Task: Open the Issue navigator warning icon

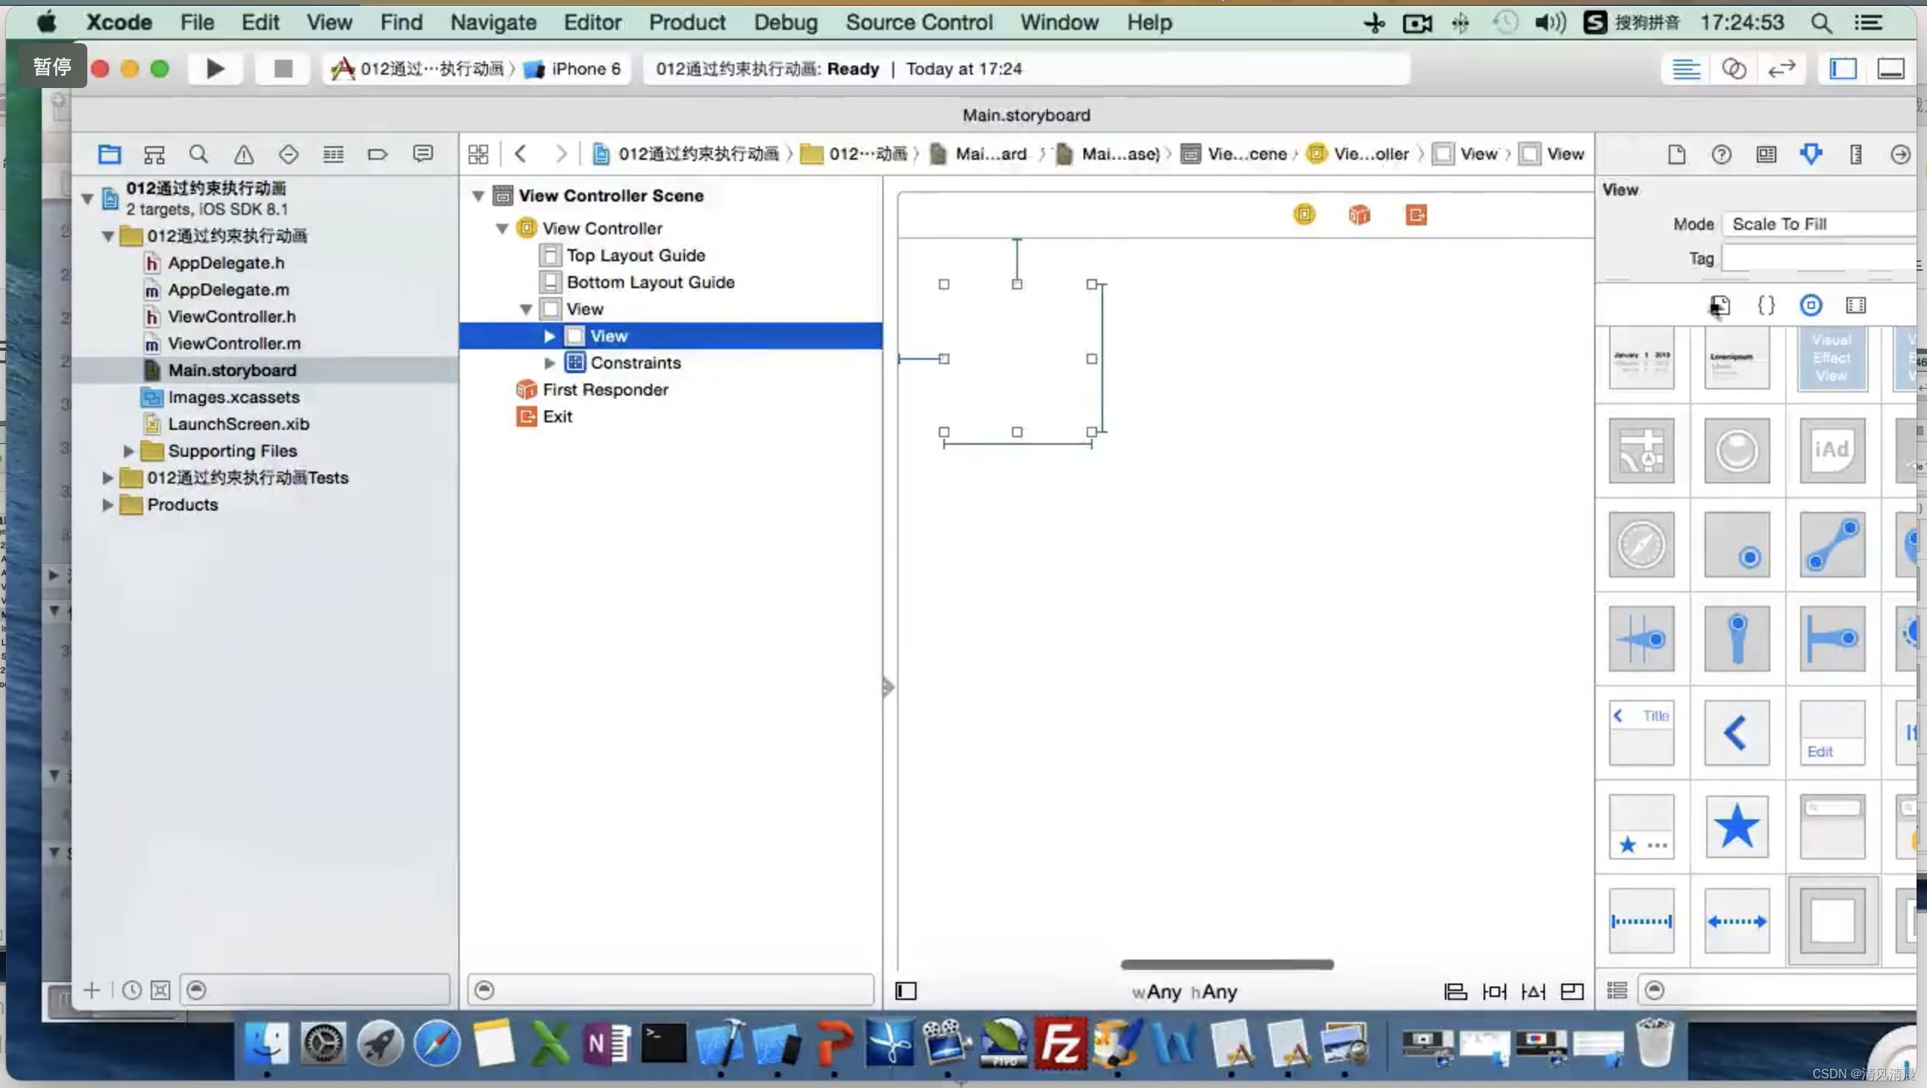Action: point(244,154)
